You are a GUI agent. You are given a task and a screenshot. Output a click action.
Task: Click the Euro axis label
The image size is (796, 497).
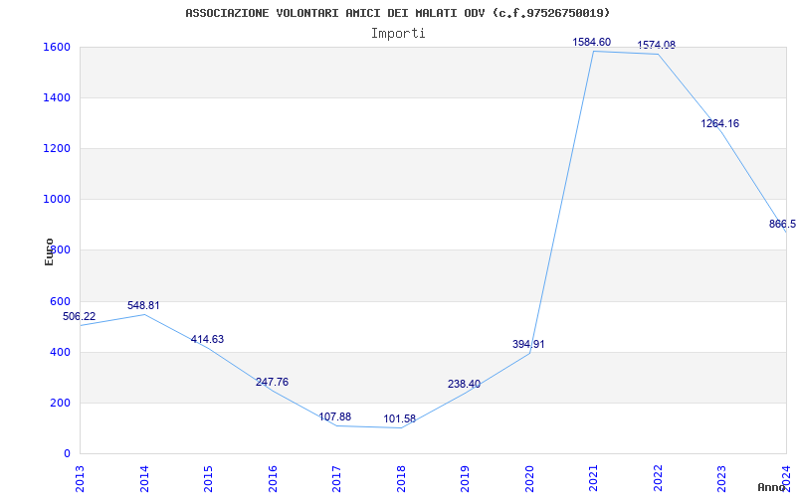[49, 251]
